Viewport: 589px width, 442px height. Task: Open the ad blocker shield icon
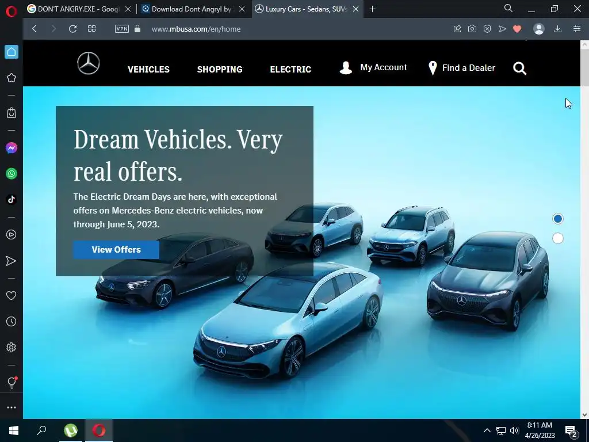coord(487,29)
